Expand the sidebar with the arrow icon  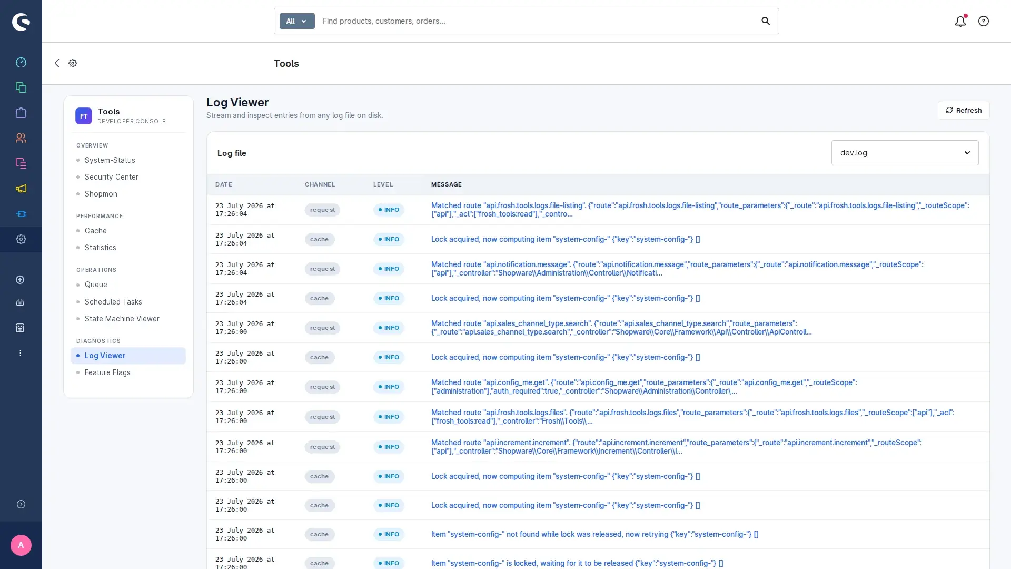click(21, 504)
